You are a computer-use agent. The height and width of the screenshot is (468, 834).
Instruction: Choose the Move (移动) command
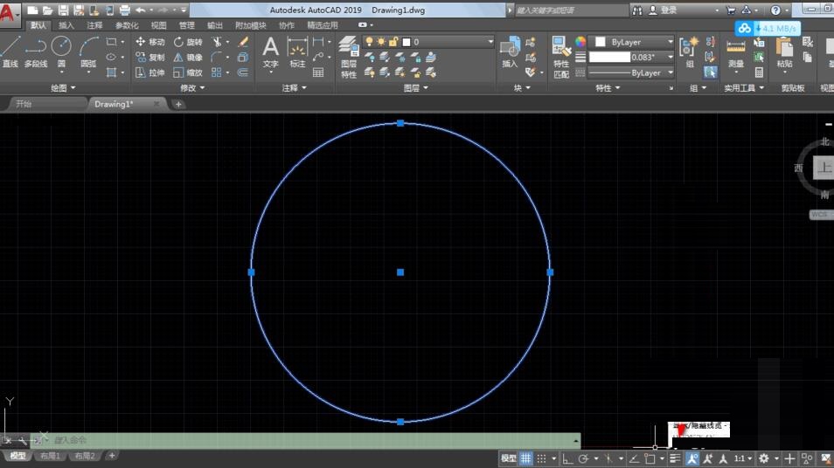(x=150, y=41)
